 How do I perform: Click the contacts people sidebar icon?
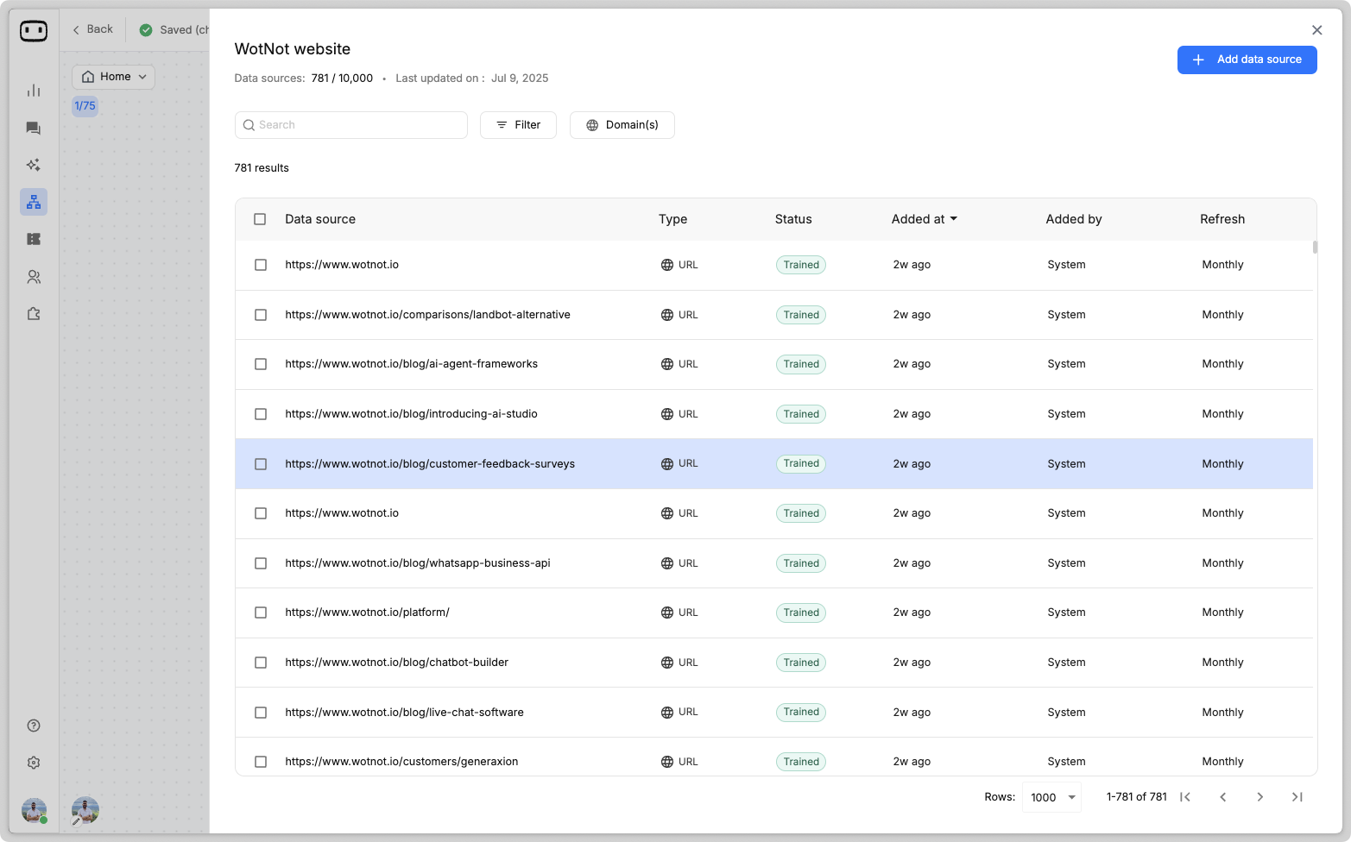pyautogui.click(x=34, y=277)
